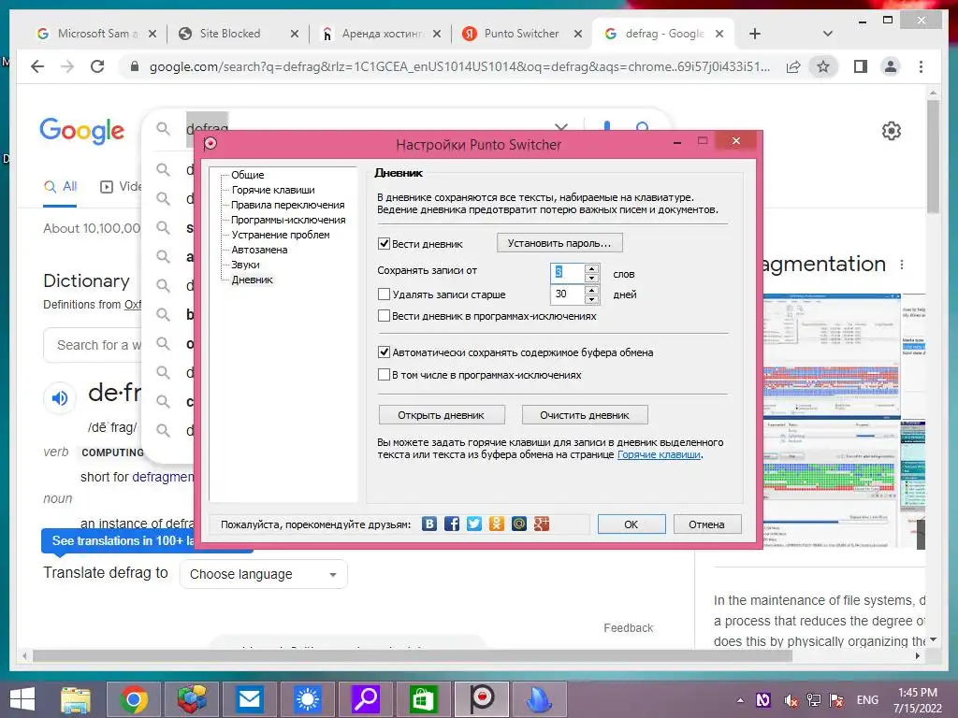Open File Explorer from the taskbar
This screenshot has height=718, width=958.
coord(75,699)
